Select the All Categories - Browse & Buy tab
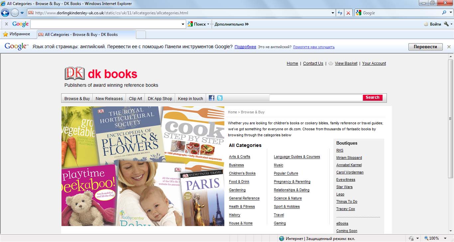 tap(86, 34)
